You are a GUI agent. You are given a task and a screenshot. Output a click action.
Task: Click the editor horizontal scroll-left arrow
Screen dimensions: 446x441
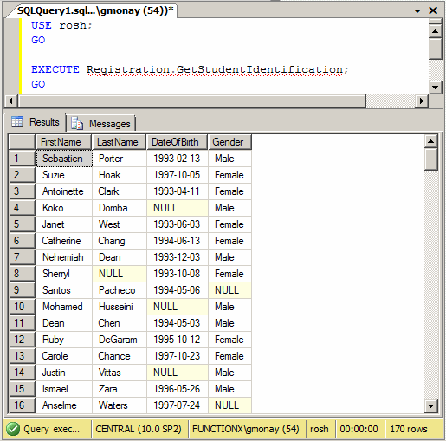click(11, 101)
